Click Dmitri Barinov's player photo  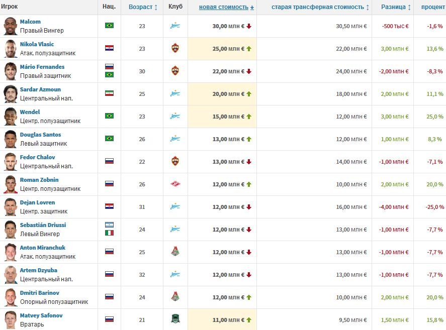coord(10,297)
